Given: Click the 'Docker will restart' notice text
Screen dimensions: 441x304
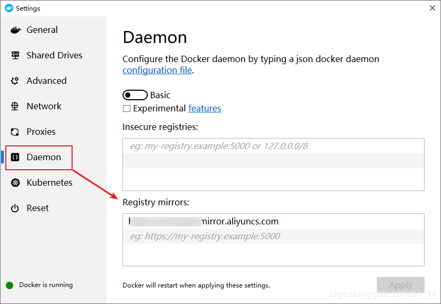Looking at the screenshot, I should coord(196,285).
